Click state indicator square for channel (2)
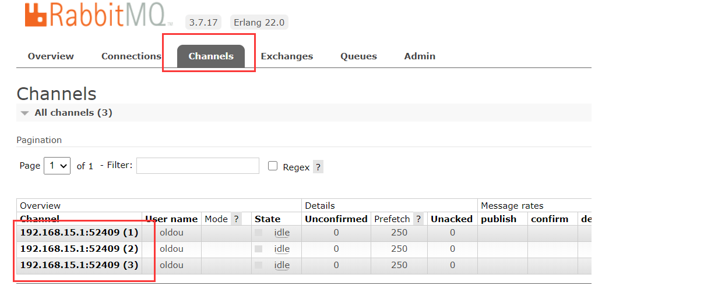 tap(259, 249)
